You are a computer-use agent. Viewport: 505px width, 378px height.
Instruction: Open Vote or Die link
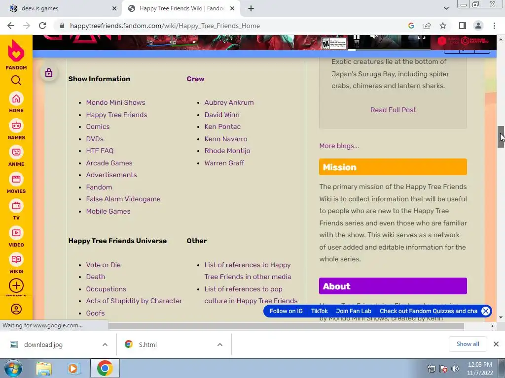104,265
